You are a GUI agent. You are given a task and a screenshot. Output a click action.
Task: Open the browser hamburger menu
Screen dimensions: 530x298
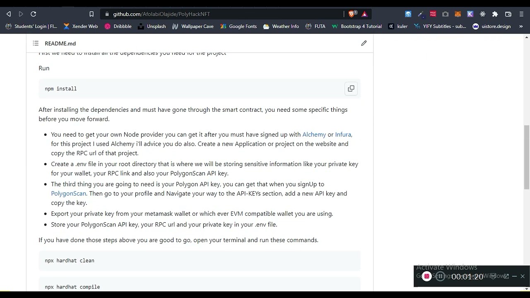pos(521,14)
